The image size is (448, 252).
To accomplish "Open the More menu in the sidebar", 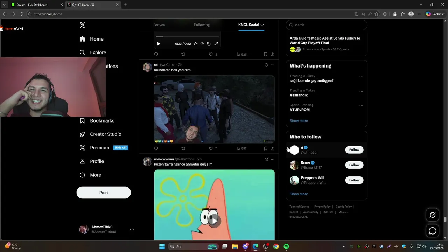I will tap(90, 175).
